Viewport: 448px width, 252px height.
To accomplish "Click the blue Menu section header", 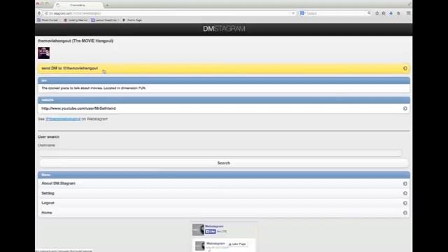I will tap(224, 175).
